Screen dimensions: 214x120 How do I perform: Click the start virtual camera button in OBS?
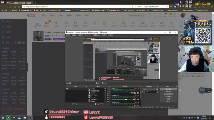(168, 94)
